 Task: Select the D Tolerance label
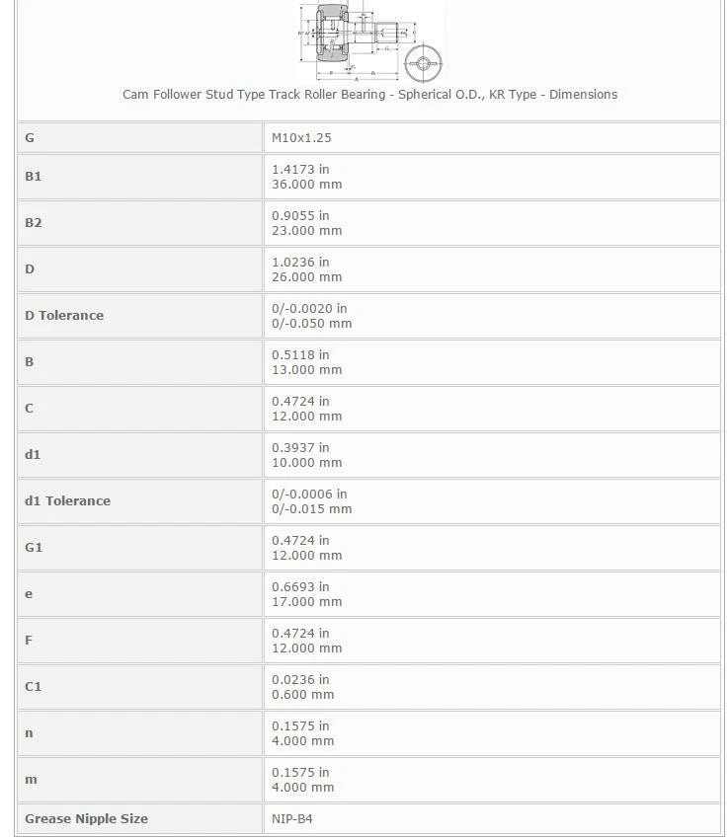64,315
